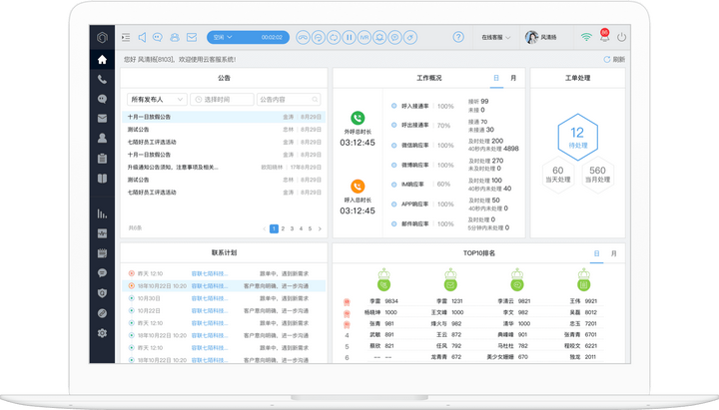Click the 微博响应率 metric radio dot
The height and width of the screenshot is (410, 719).
tap(393, 165)
